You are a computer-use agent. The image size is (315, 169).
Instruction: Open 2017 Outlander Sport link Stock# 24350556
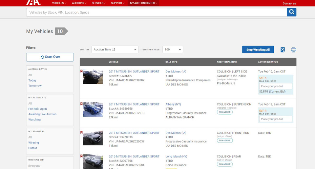[x=134, y=104]
